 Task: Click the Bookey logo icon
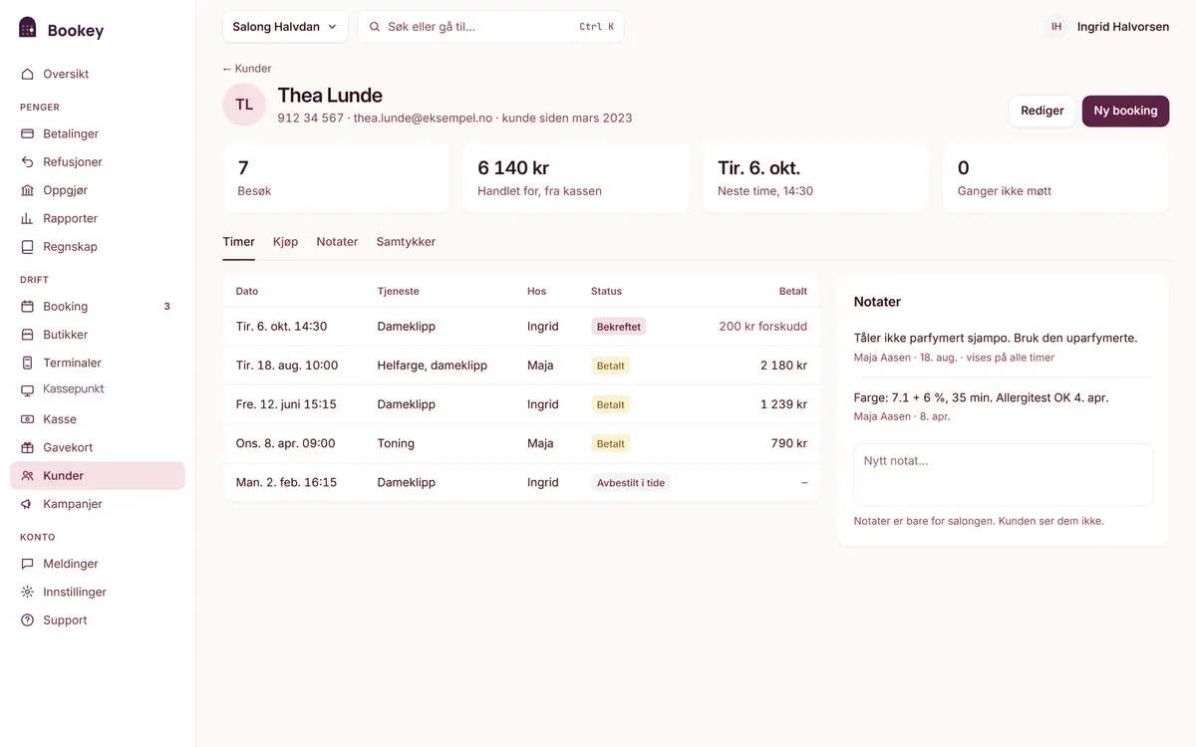click(28, 28)
